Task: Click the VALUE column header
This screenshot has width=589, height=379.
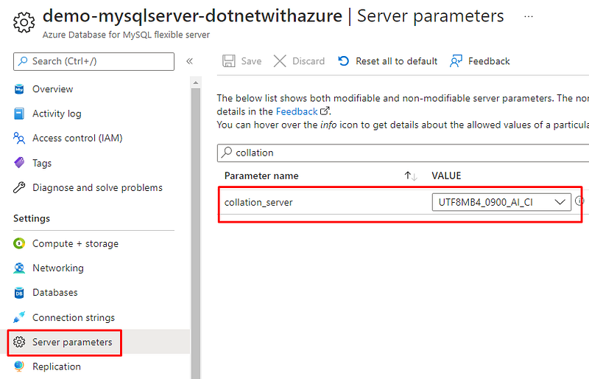Action: pyautogui.click(x=446, y=175)
